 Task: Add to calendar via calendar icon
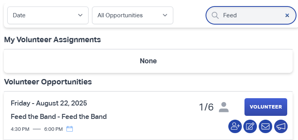click(x=70, y=129)
